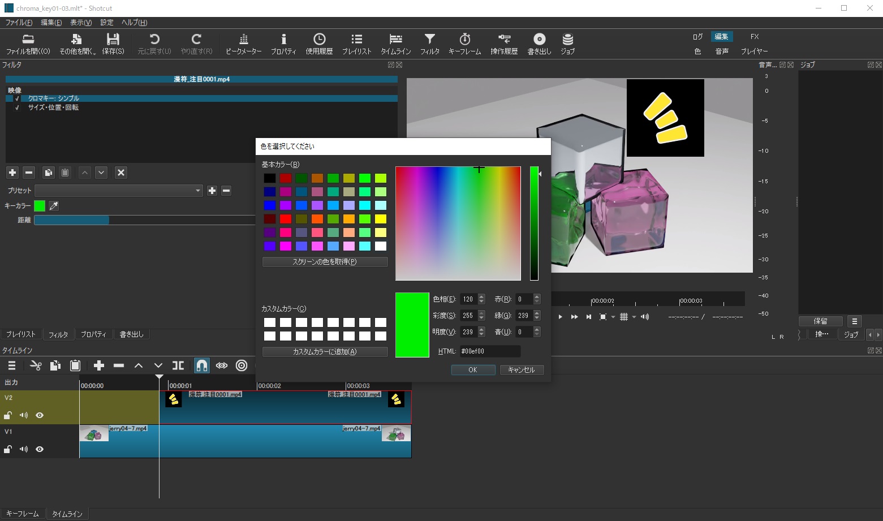Click HTML color code field
Screen dimensions: 883x521
click(490, 351)
